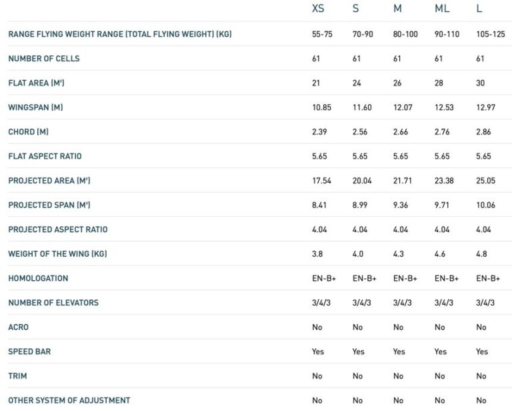Click the 2.86 chord value

484,132
